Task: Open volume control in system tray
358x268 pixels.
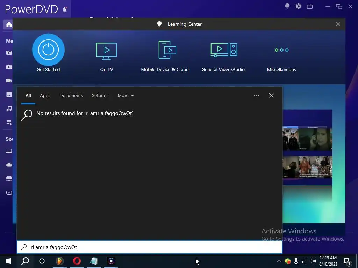Action: pos(313,261)
